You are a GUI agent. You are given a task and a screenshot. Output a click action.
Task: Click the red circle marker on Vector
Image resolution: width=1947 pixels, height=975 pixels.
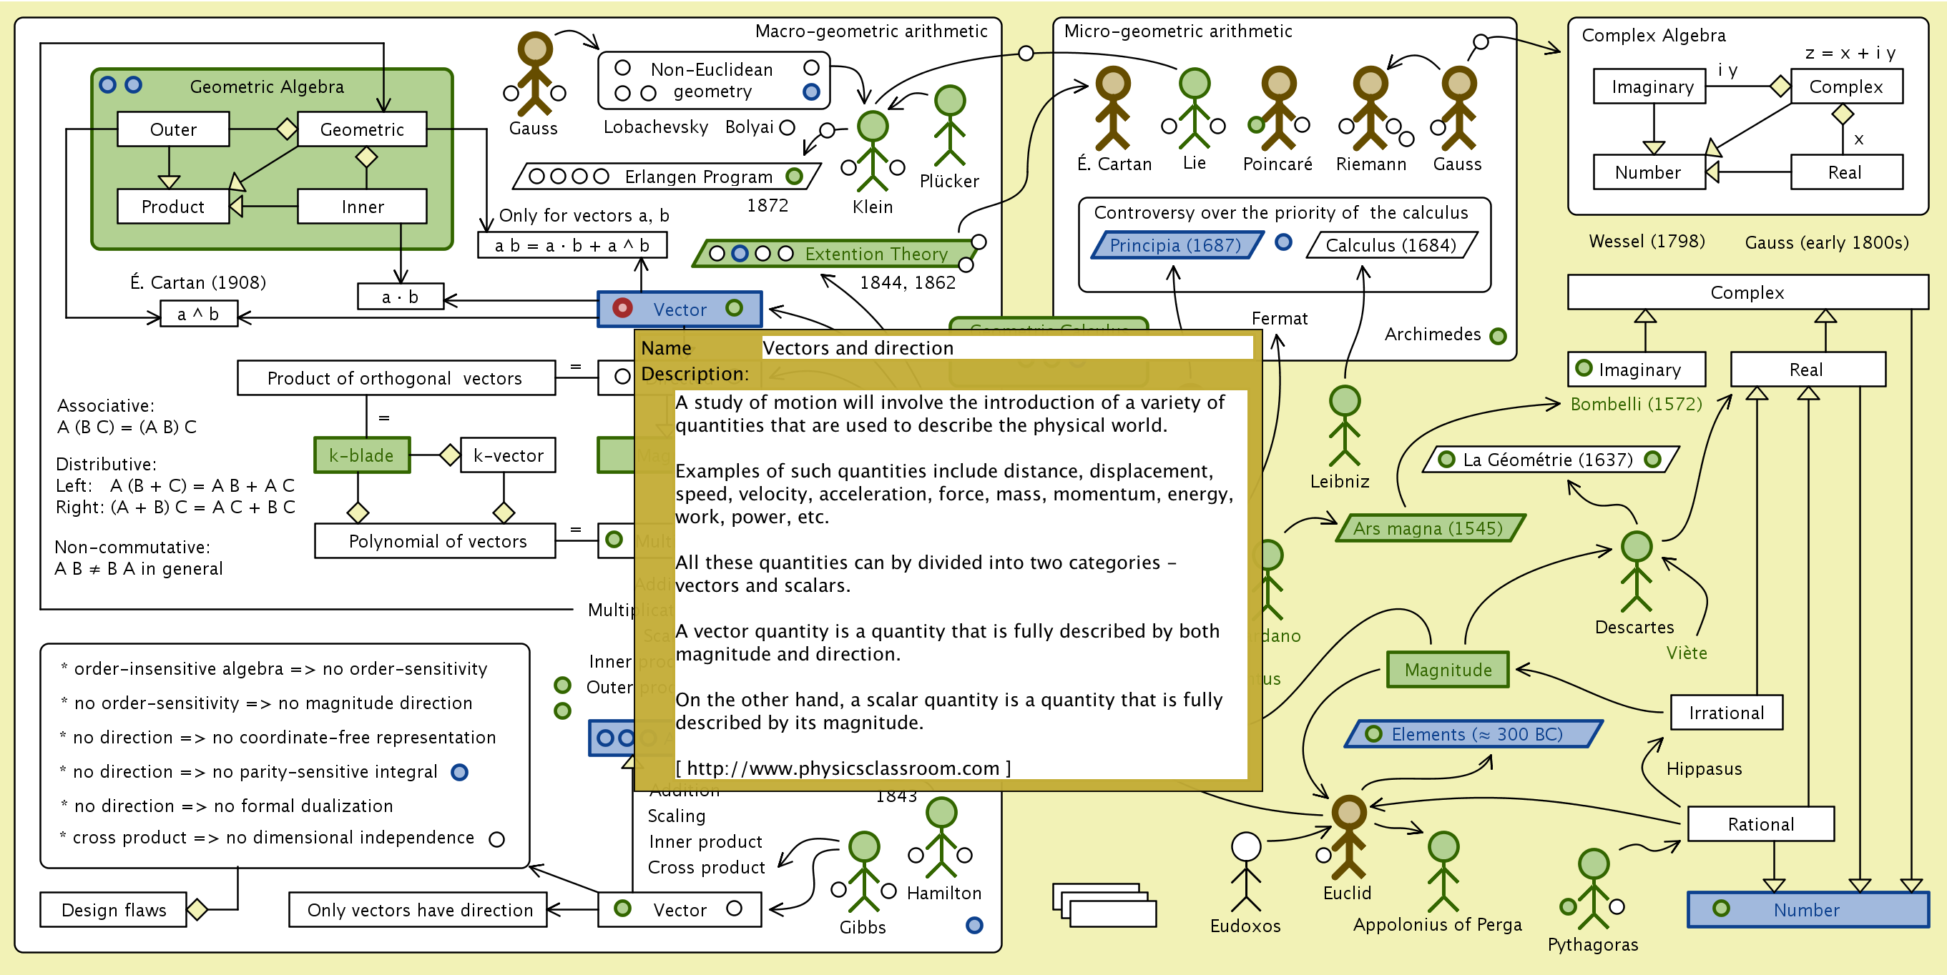point(622,308)
